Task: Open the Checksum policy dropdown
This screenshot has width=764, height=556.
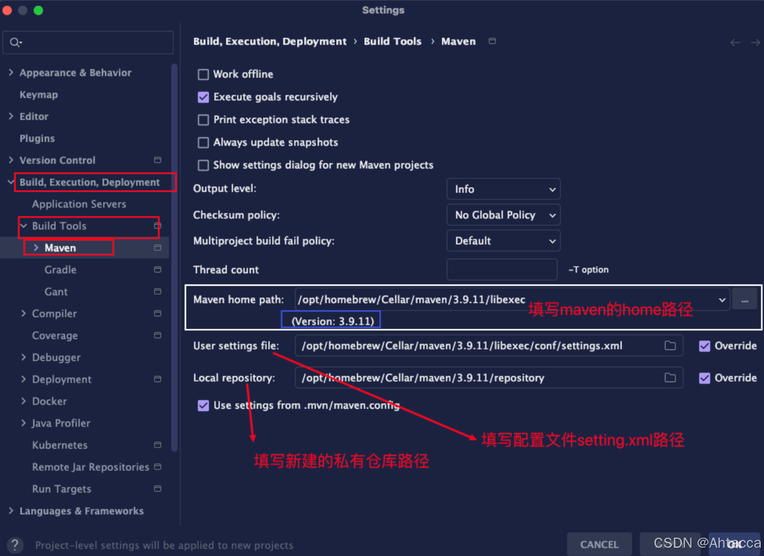Action: click(503, 215)
